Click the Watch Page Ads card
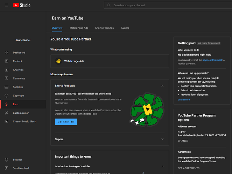The height and width of the screenshot is (174, 232). 110,61
